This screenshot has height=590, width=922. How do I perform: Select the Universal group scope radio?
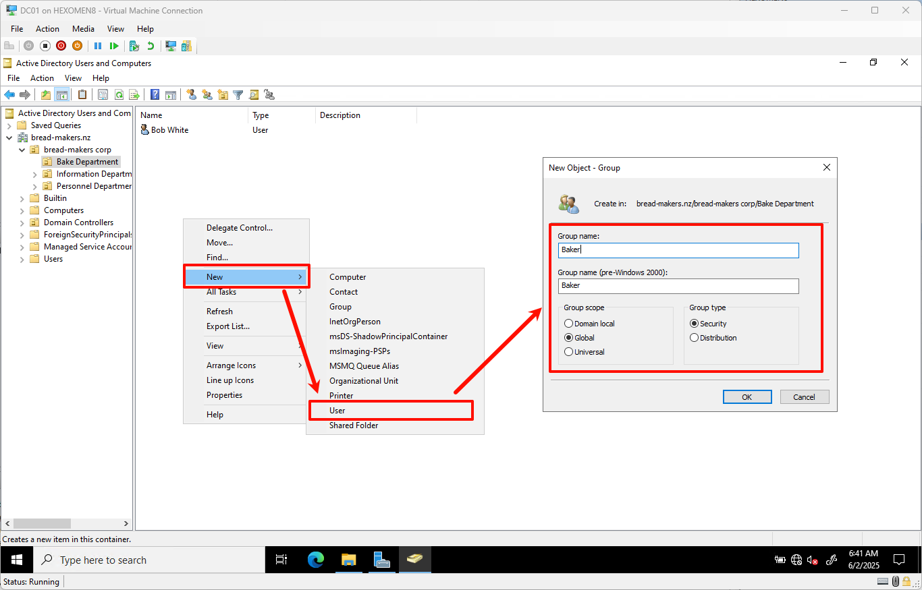(568, 352)
